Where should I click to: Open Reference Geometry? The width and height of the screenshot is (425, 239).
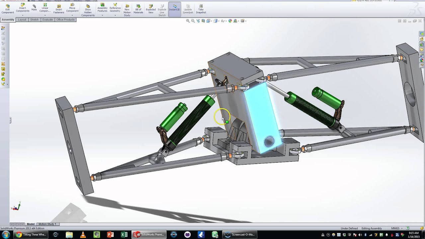tap(115, 8)
